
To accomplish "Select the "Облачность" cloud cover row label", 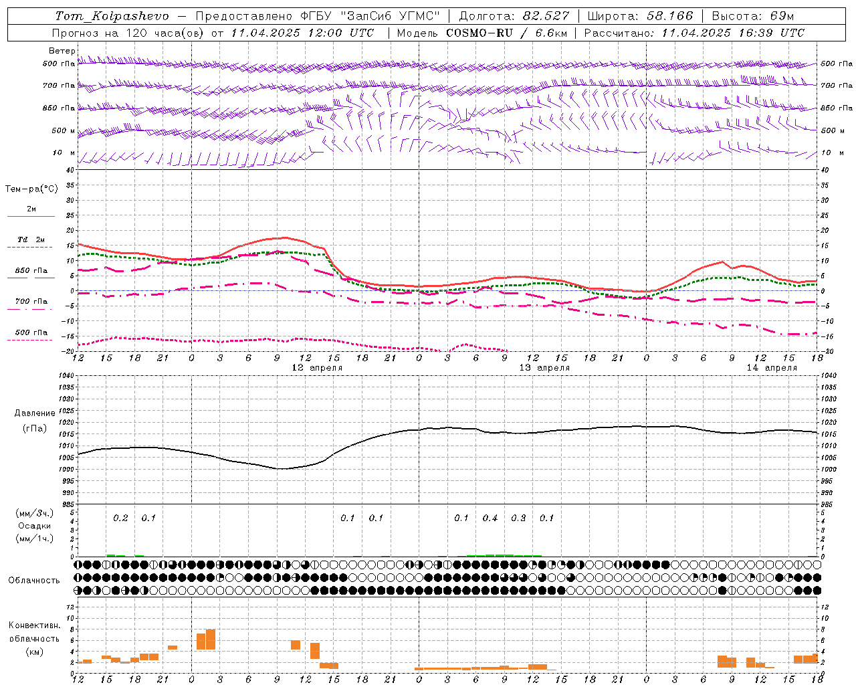I will pos(34,581).
